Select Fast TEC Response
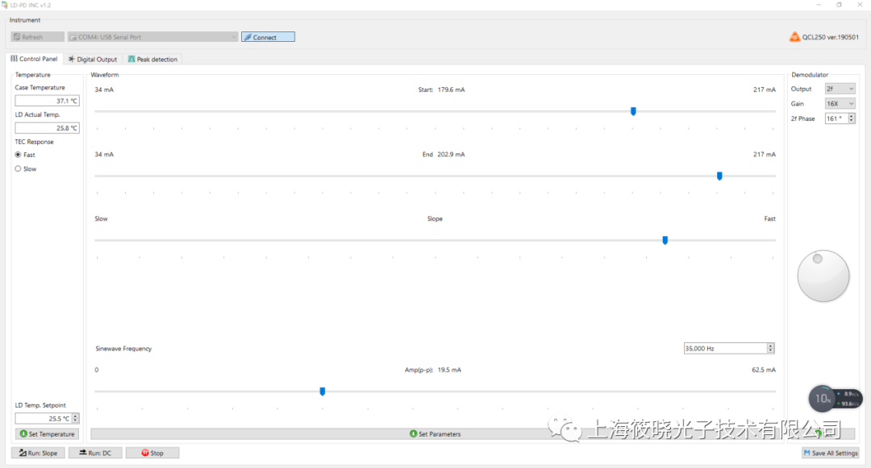The image size is (871, 468). point(18,155)
